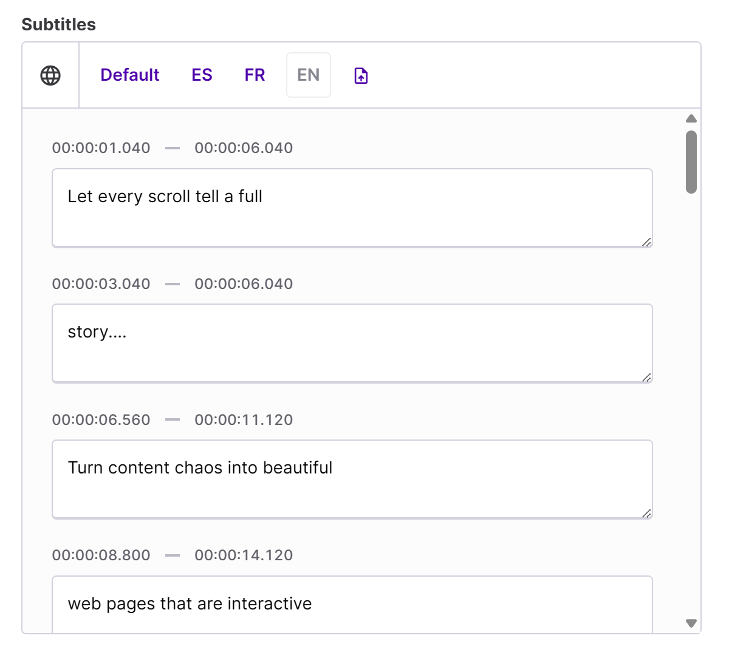
Task: Edit 'web pages that are interactive' textbox
Action: tap(352, 605)
